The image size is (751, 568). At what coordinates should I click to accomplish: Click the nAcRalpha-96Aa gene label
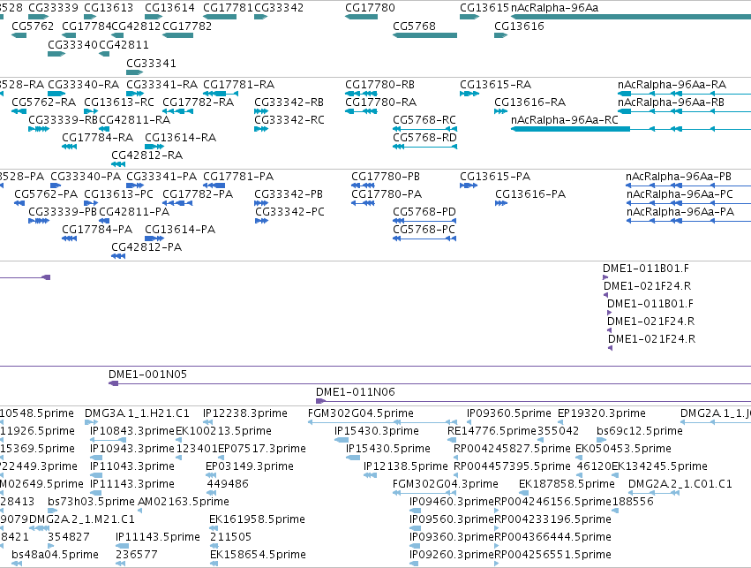click(554, 8)
